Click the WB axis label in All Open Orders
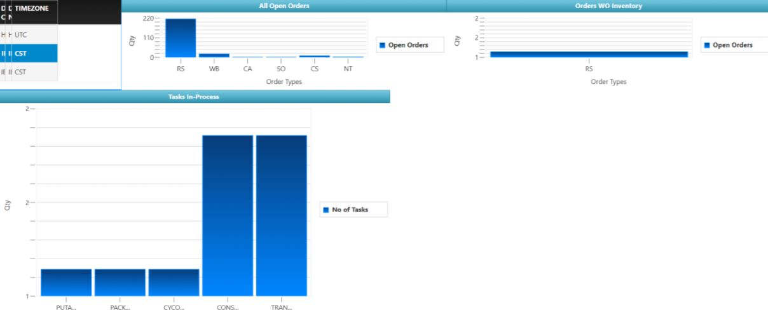The height and width of the screenshot is (317, 768). [x=214, y=69]
